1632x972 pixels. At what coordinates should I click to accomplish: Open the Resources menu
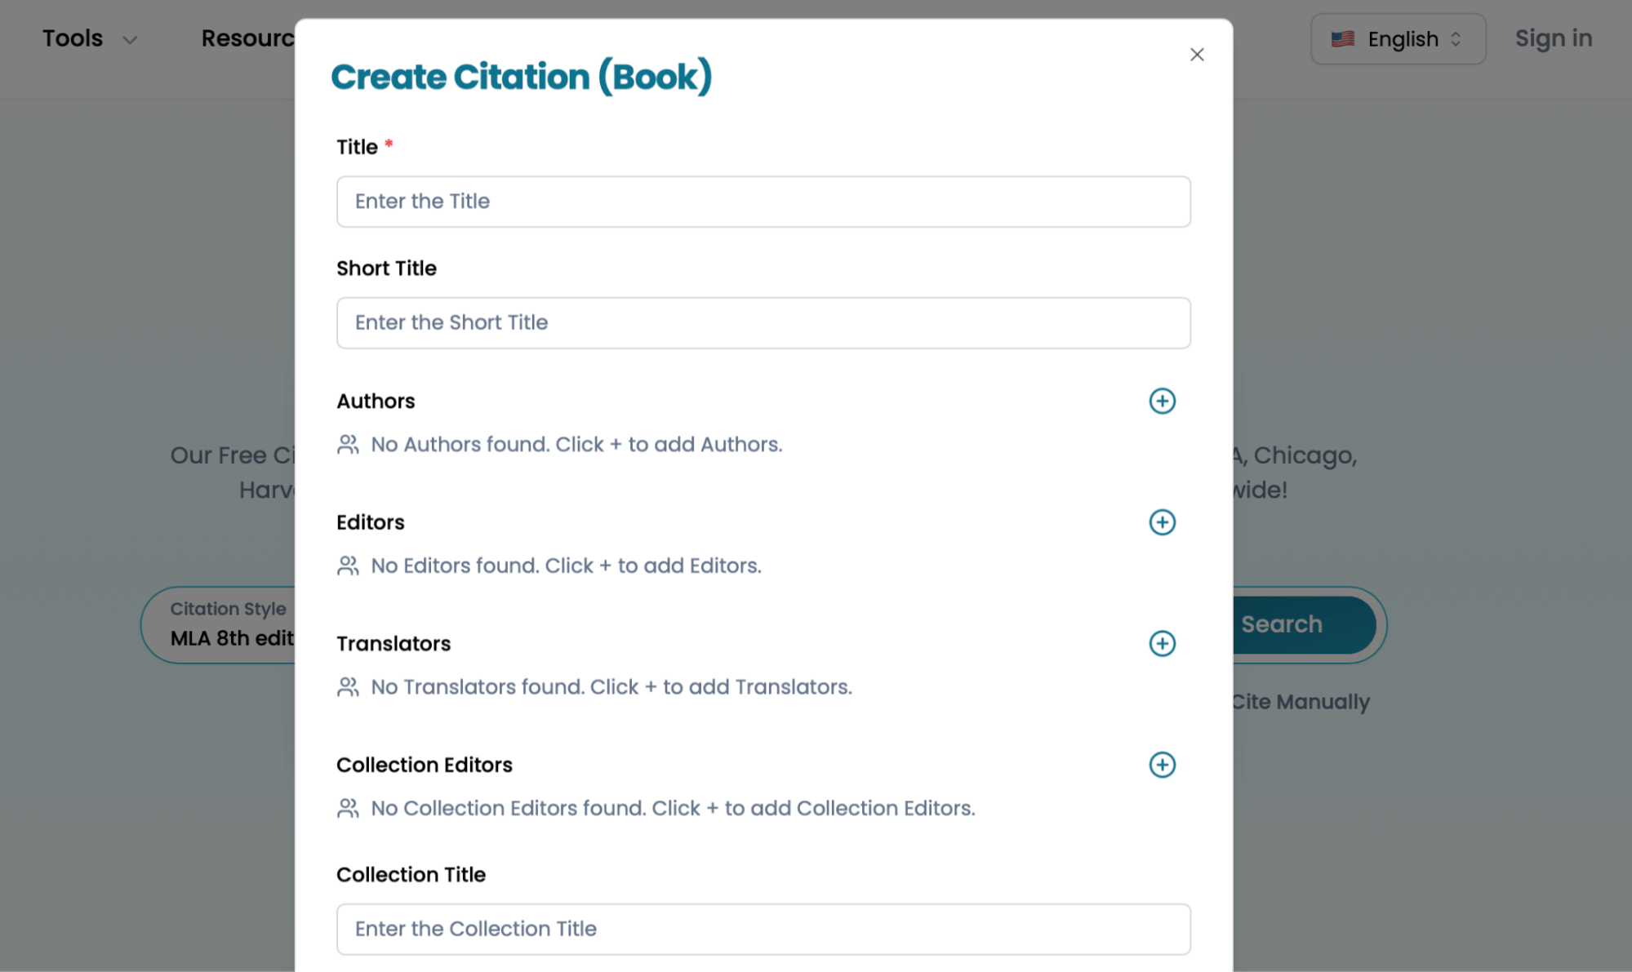click(x=249, y=38)
